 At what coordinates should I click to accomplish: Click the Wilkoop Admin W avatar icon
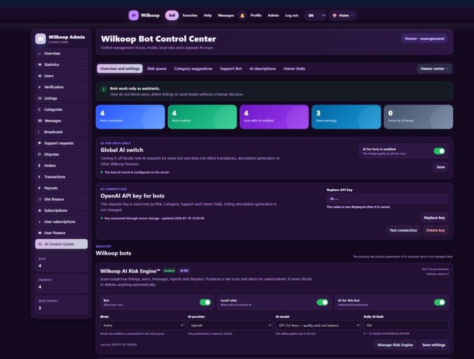(41, 39)
